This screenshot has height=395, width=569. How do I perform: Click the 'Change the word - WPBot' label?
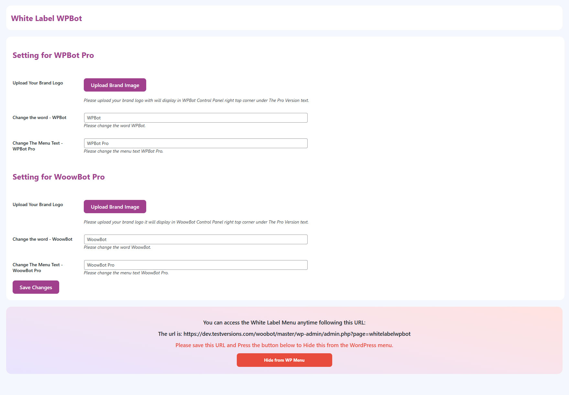coord(39,118)
